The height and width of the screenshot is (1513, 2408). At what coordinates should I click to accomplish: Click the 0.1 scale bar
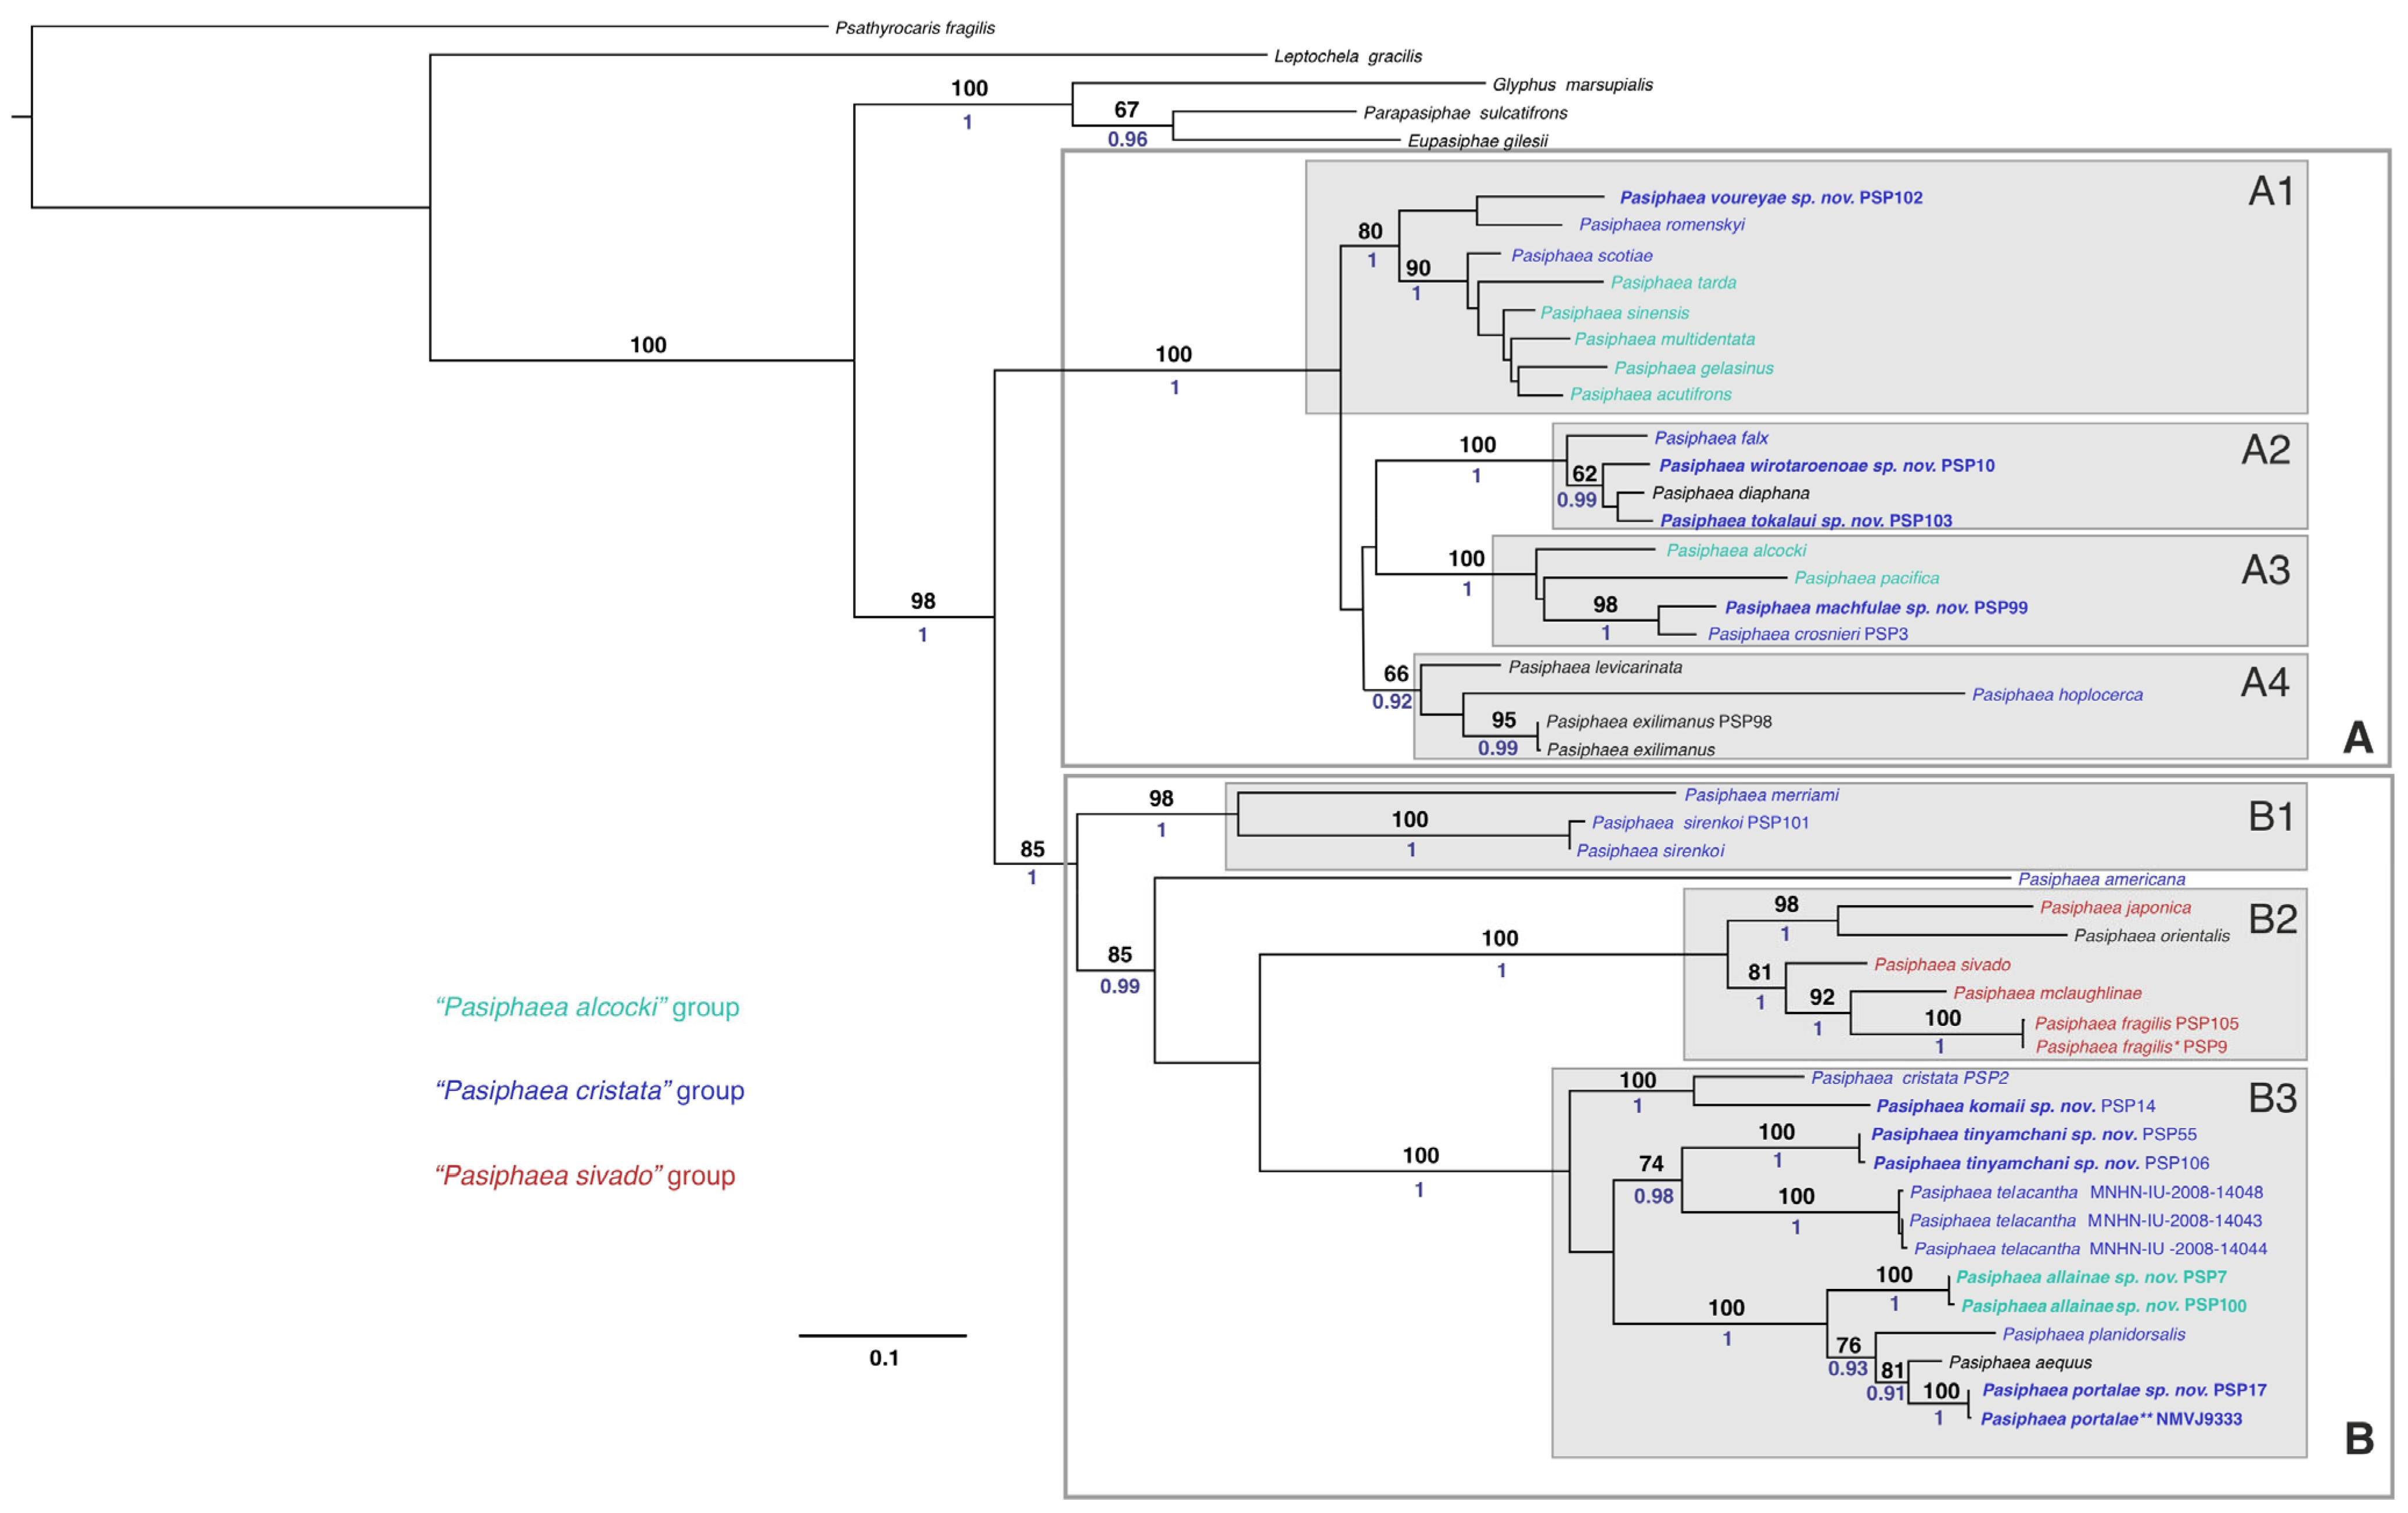[x=882, y=1336]
